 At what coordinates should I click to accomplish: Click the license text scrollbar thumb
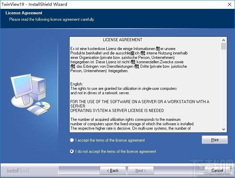223,46
